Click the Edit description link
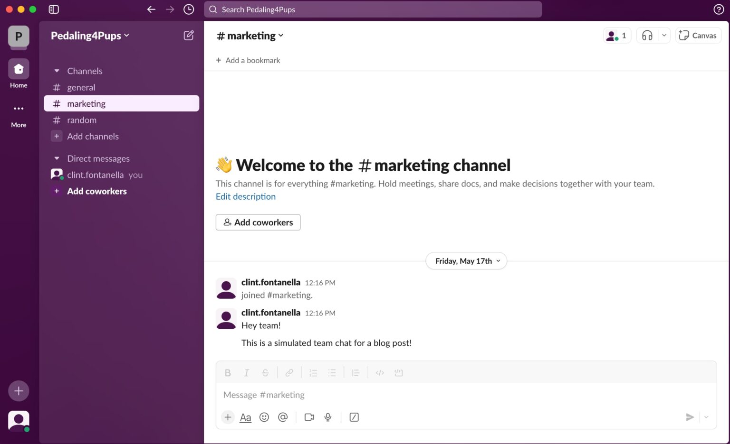This screenshot has width=730, height=444. 246,196
